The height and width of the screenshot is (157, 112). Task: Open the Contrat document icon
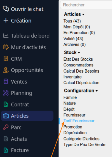coord(6,104)
